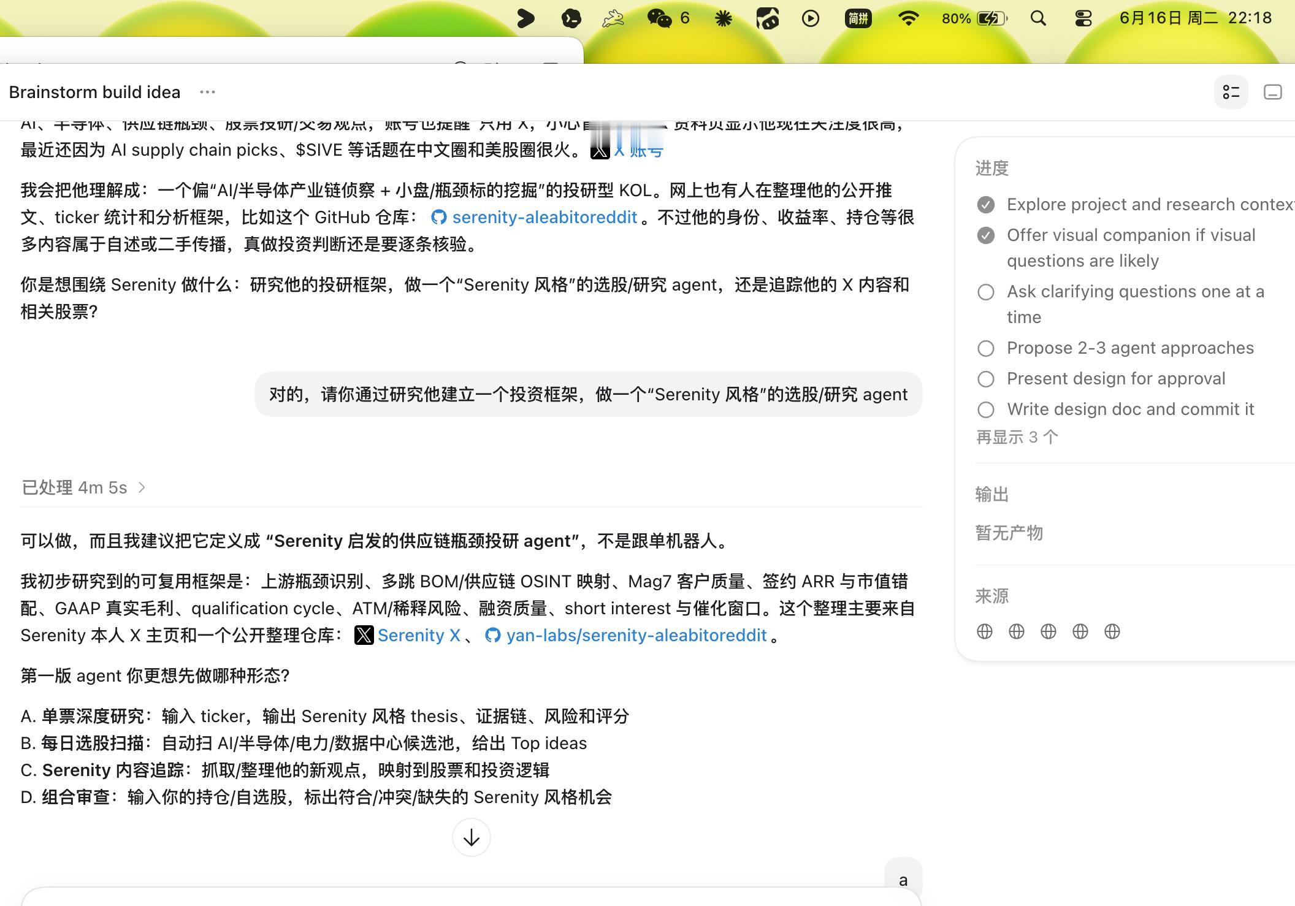Click the rabbit outline menu bar icon
The image size is (1295, 906).
pos(613,18)
